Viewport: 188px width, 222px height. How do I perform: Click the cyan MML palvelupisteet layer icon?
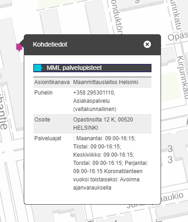point(38,68)
